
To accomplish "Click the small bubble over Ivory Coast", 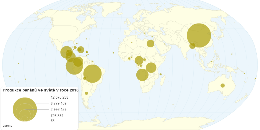I will 129,58.
